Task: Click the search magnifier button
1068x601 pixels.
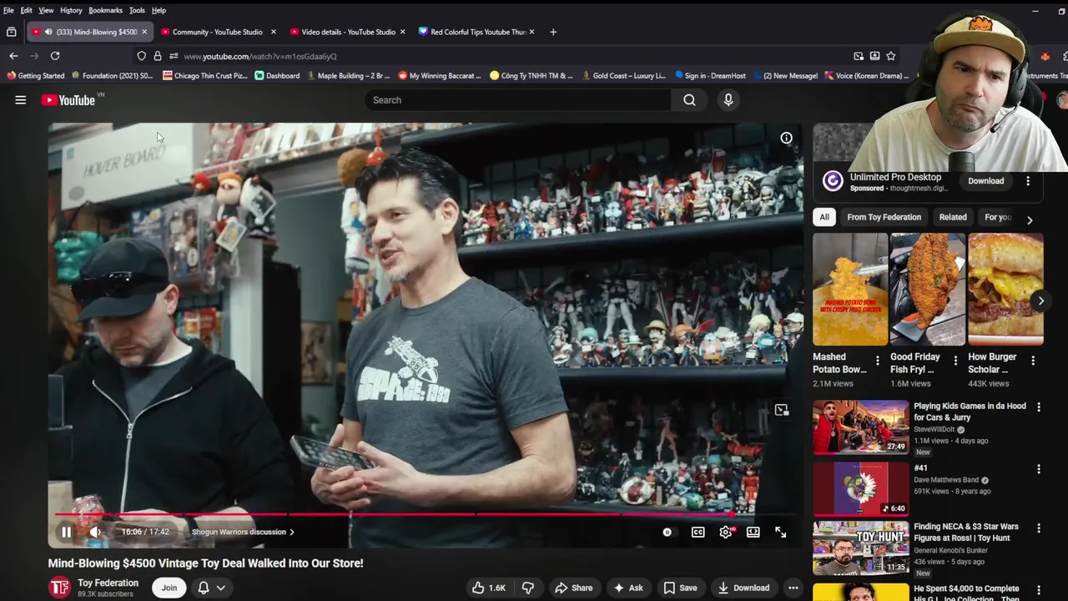Action: [689, 100]
